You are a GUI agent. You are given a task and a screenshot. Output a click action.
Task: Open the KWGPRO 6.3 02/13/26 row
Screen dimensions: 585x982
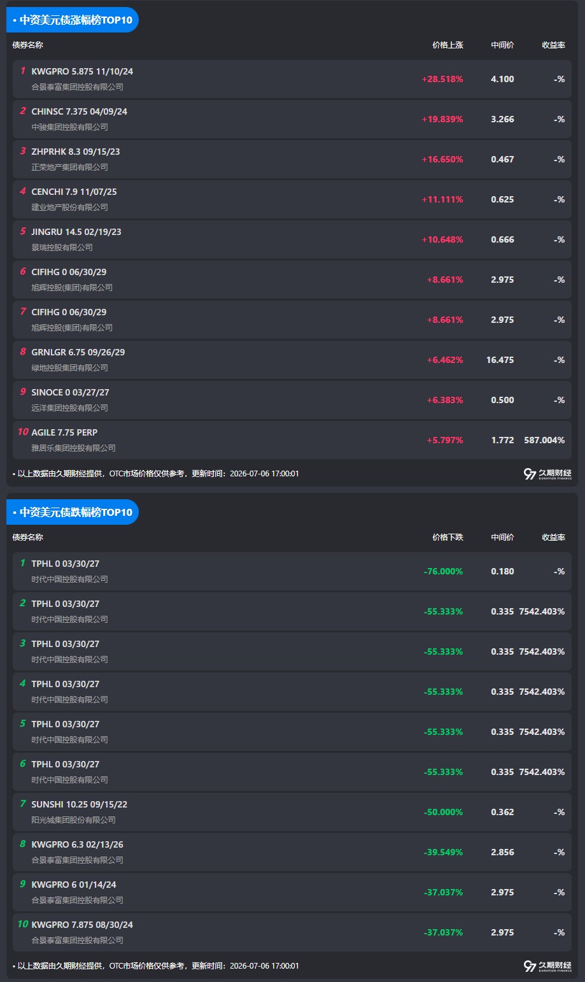coord(292,852)
